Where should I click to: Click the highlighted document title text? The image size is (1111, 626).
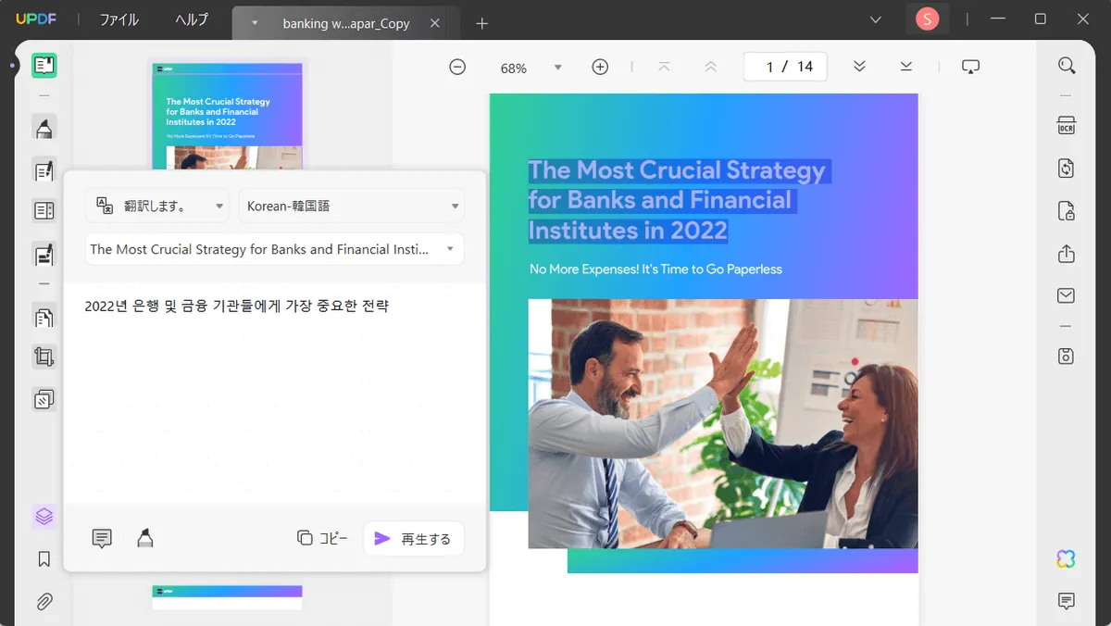coord(679,200)
